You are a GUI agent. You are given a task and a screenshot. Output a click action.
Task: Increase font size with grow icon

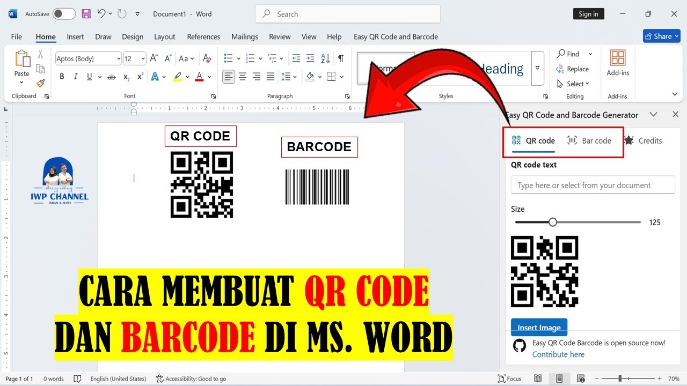(154, 58)
